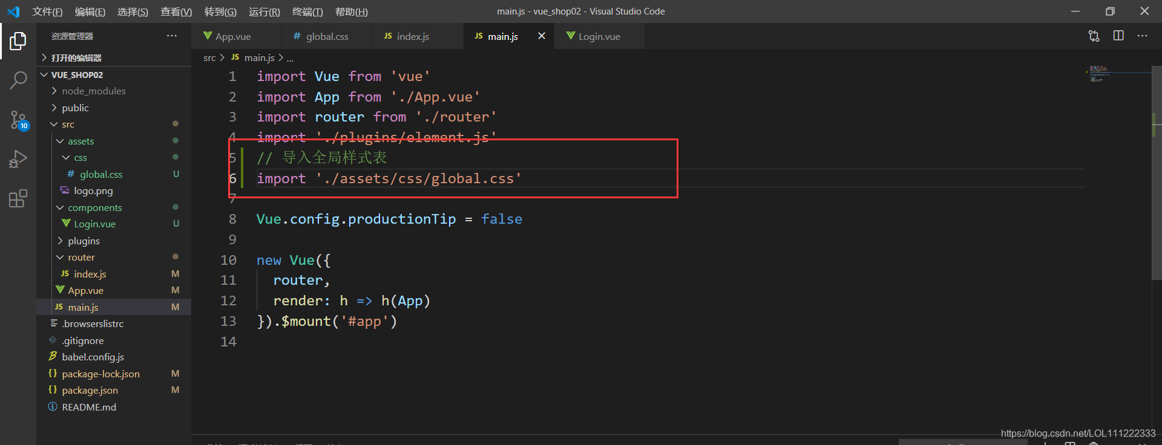The width and height of the screenshot is (1162, 445).
Task: Collapse the src folder
Action: click(x=114, y=125)
